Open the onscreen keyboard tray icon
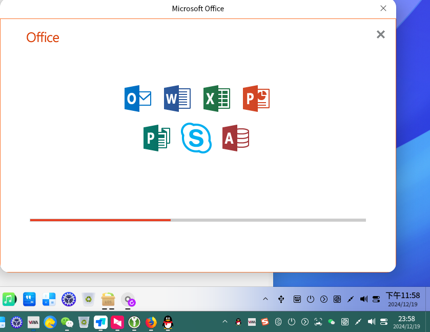Image resolution: width=430 pixels, height=332 pixels. tap(297, 299)
